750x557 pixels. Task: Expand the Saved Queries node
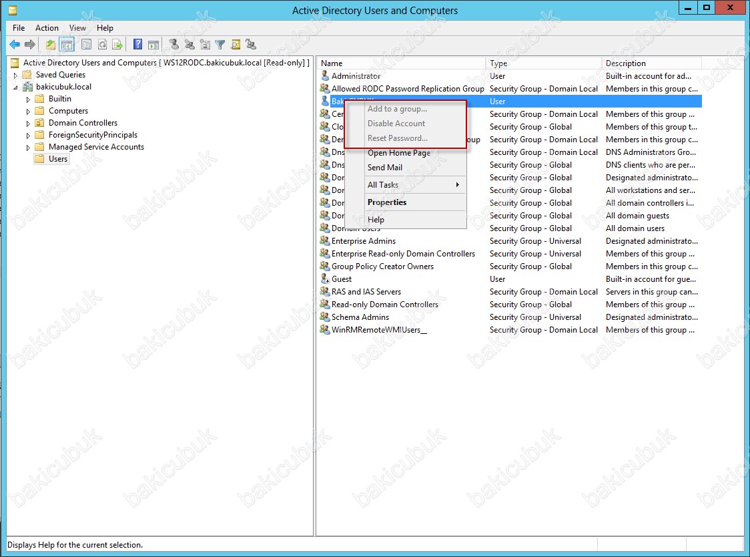pyautogui.click(x=16, y=75)
